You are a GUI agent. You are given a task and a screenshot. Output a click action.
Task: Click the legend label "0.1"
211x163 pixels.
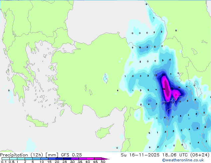pos(4,162)
